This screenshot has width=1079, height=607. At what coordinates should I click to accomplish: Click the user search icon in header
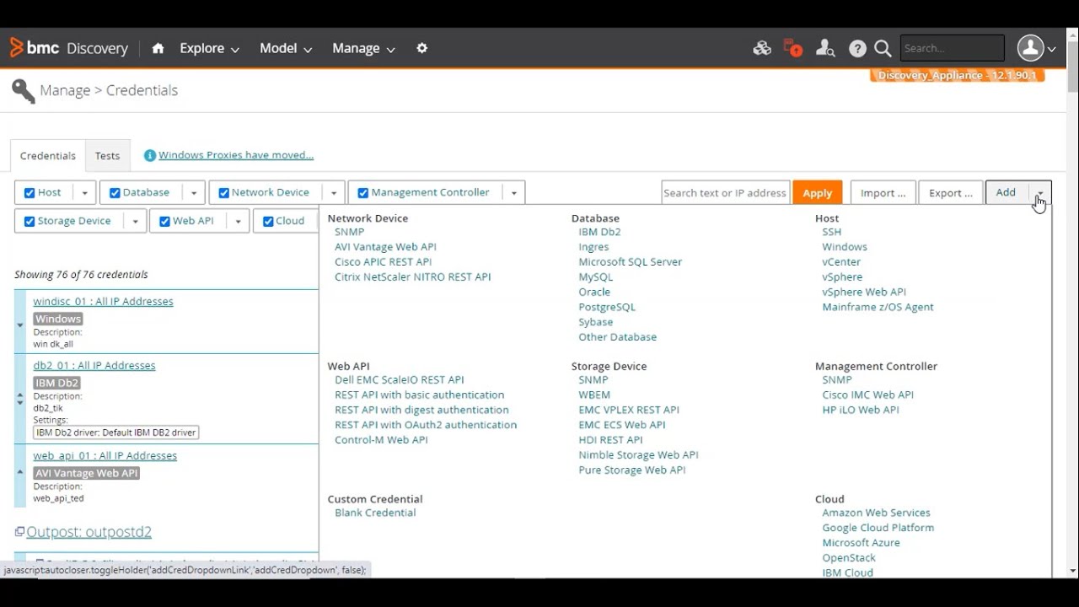(825, 48)
